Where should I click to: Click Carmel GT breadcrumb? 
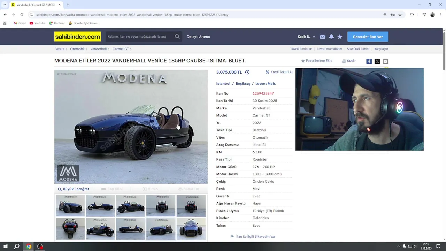[121, 49]
